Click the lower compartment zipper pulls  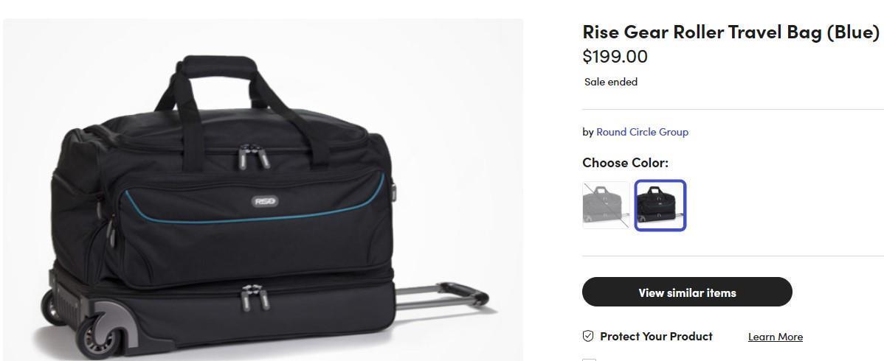point(254,298)
